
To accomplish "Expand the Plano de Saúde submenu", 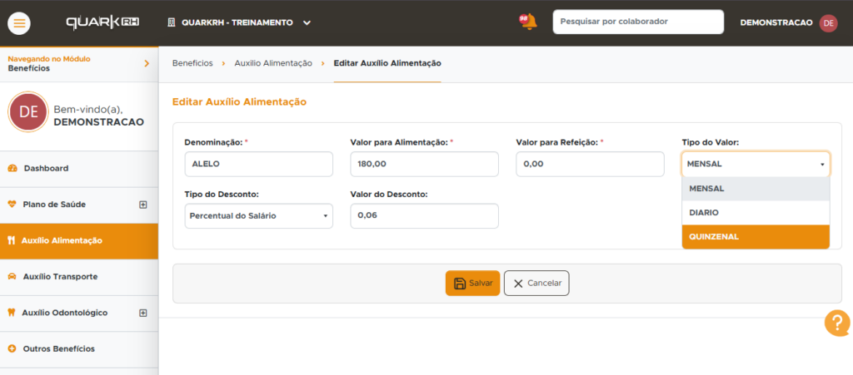I will pyautogui.click(x=143, y=205).
